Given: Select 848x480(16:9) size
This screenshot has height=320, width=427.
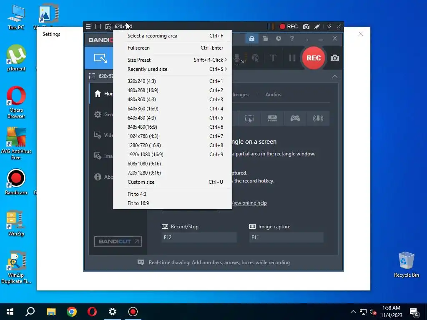Looking at the screenshot, I should pyautogui.click(x=172, y=127).
